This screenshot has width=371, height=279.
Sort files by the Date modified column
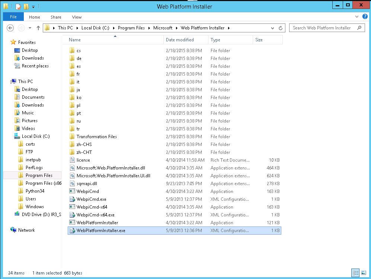[x=180, y=40]
